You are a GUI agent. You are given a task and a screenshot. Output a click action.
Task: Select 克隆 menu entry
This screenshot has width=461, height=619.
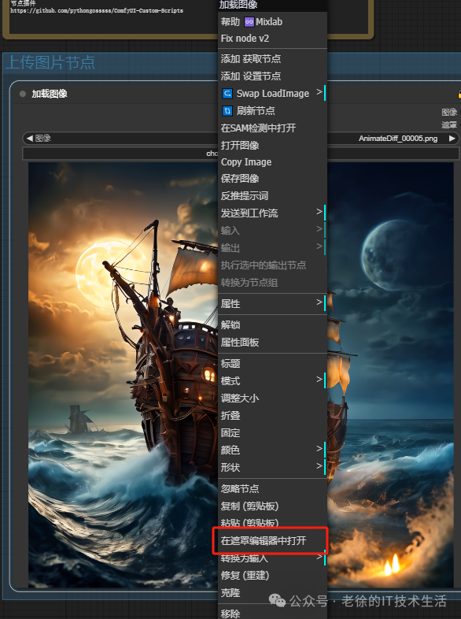pos(272,593)
